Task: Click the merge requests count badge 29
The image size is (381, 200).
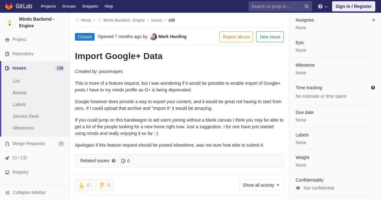Action: point(61,144)
